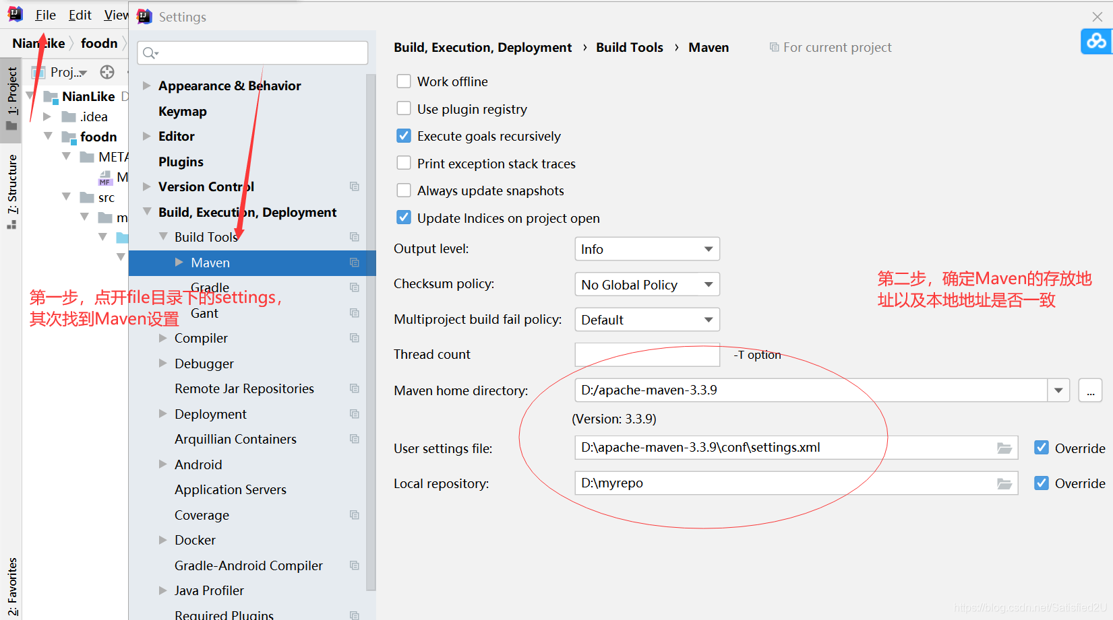Screen dimensions: 1113x620
Task: Open the Maven home directory dropdown arrow
Action: pyautogui.click(x=1058, y=390)
